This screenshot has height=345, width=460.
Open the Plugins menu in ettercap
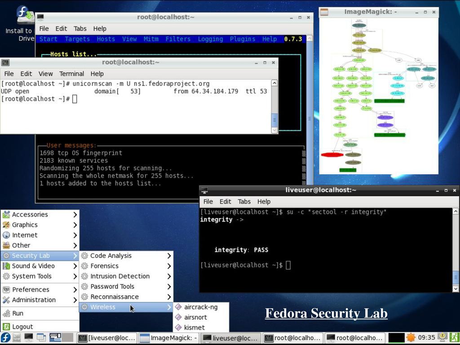coord(243,39)
